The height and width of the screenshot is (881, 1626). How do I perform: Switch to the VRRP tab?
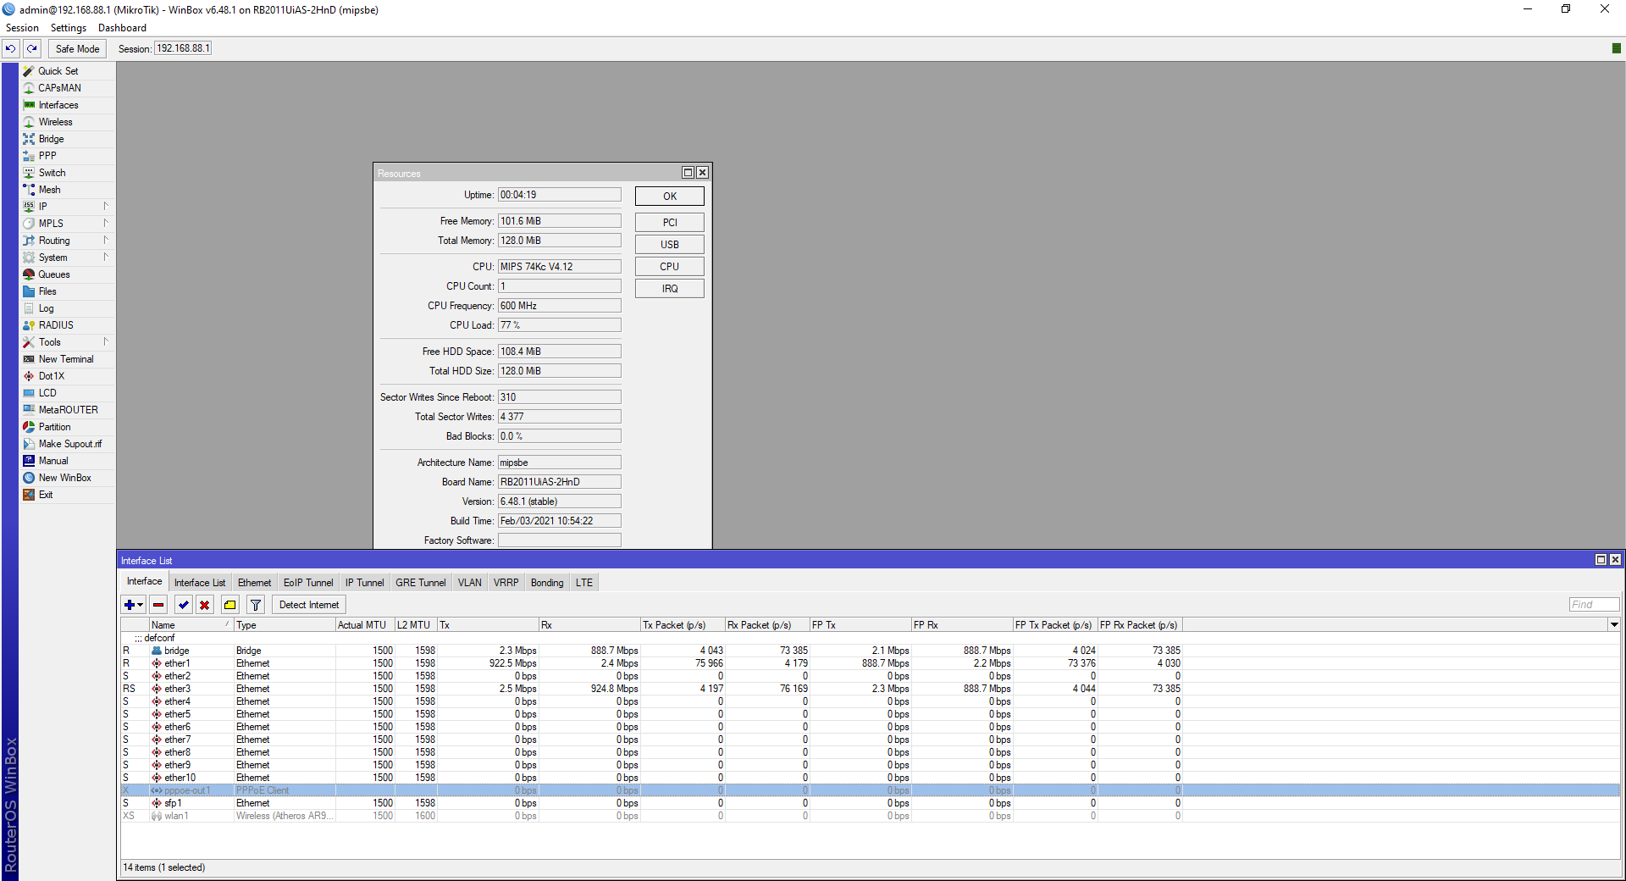coord(506,583)
